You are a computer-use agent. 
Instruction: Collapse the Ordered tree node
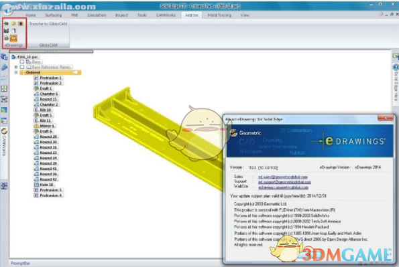16,72
